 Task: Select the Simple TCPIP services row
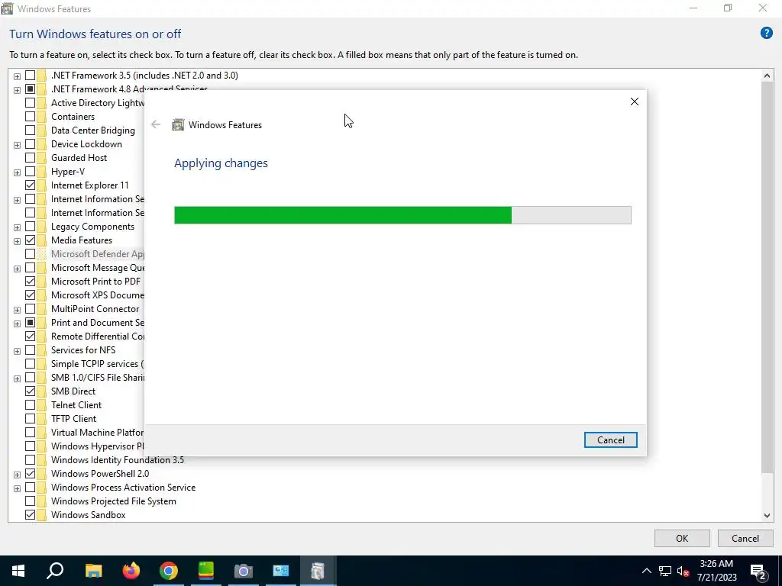[x=97, y=364]
